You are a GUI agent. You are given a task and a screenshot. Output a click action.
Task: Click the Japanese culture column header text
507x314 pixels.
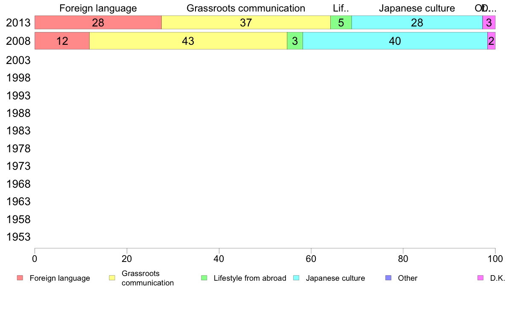pyautogui.click(x=417, y=8)
